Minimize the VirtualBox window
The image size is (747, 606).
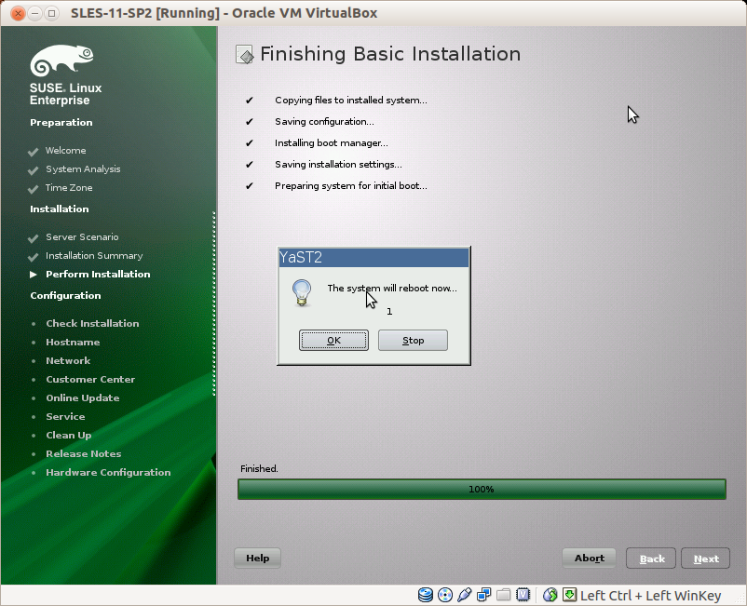tap(34, 13)
